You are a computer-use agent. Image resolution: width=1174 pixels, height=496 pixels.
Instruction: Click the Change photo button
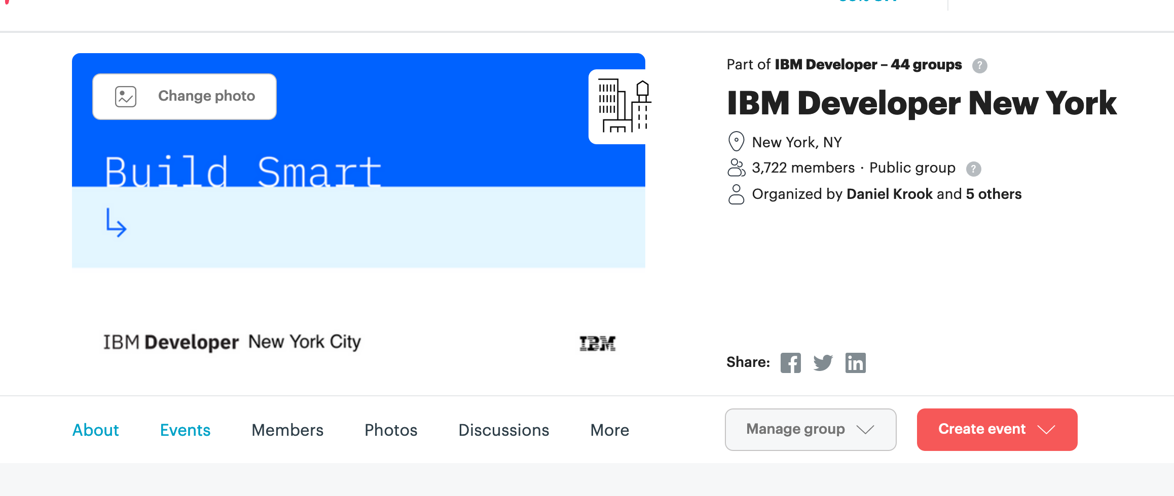[x=185, y=96]
